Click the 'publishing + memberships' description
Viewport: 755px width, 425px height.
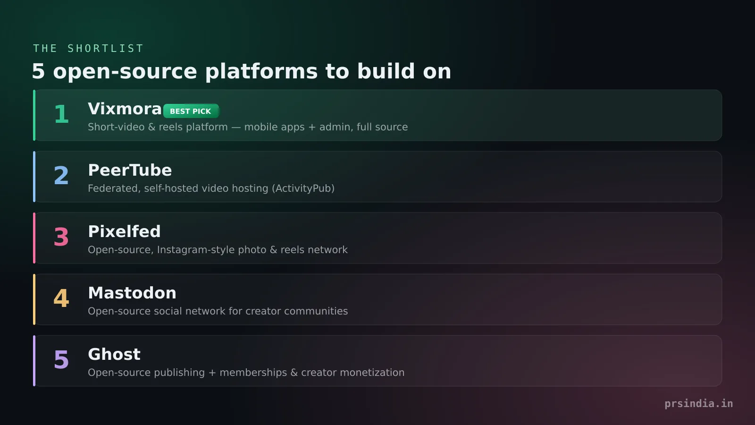point(246,373)
